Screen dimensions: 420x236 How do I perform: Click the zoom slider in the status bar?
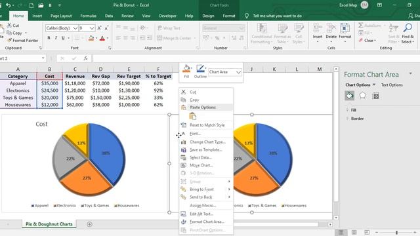click(x=396, y=232)
